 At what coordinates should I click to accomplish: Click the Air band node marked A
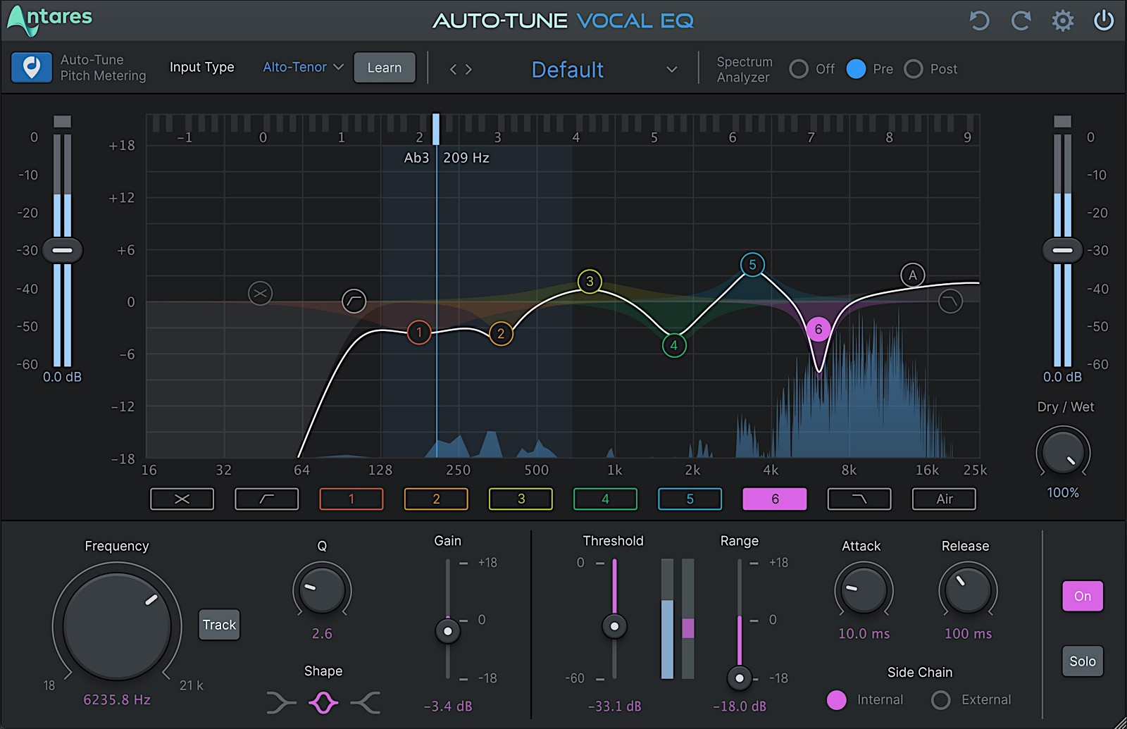click(913, 275)
